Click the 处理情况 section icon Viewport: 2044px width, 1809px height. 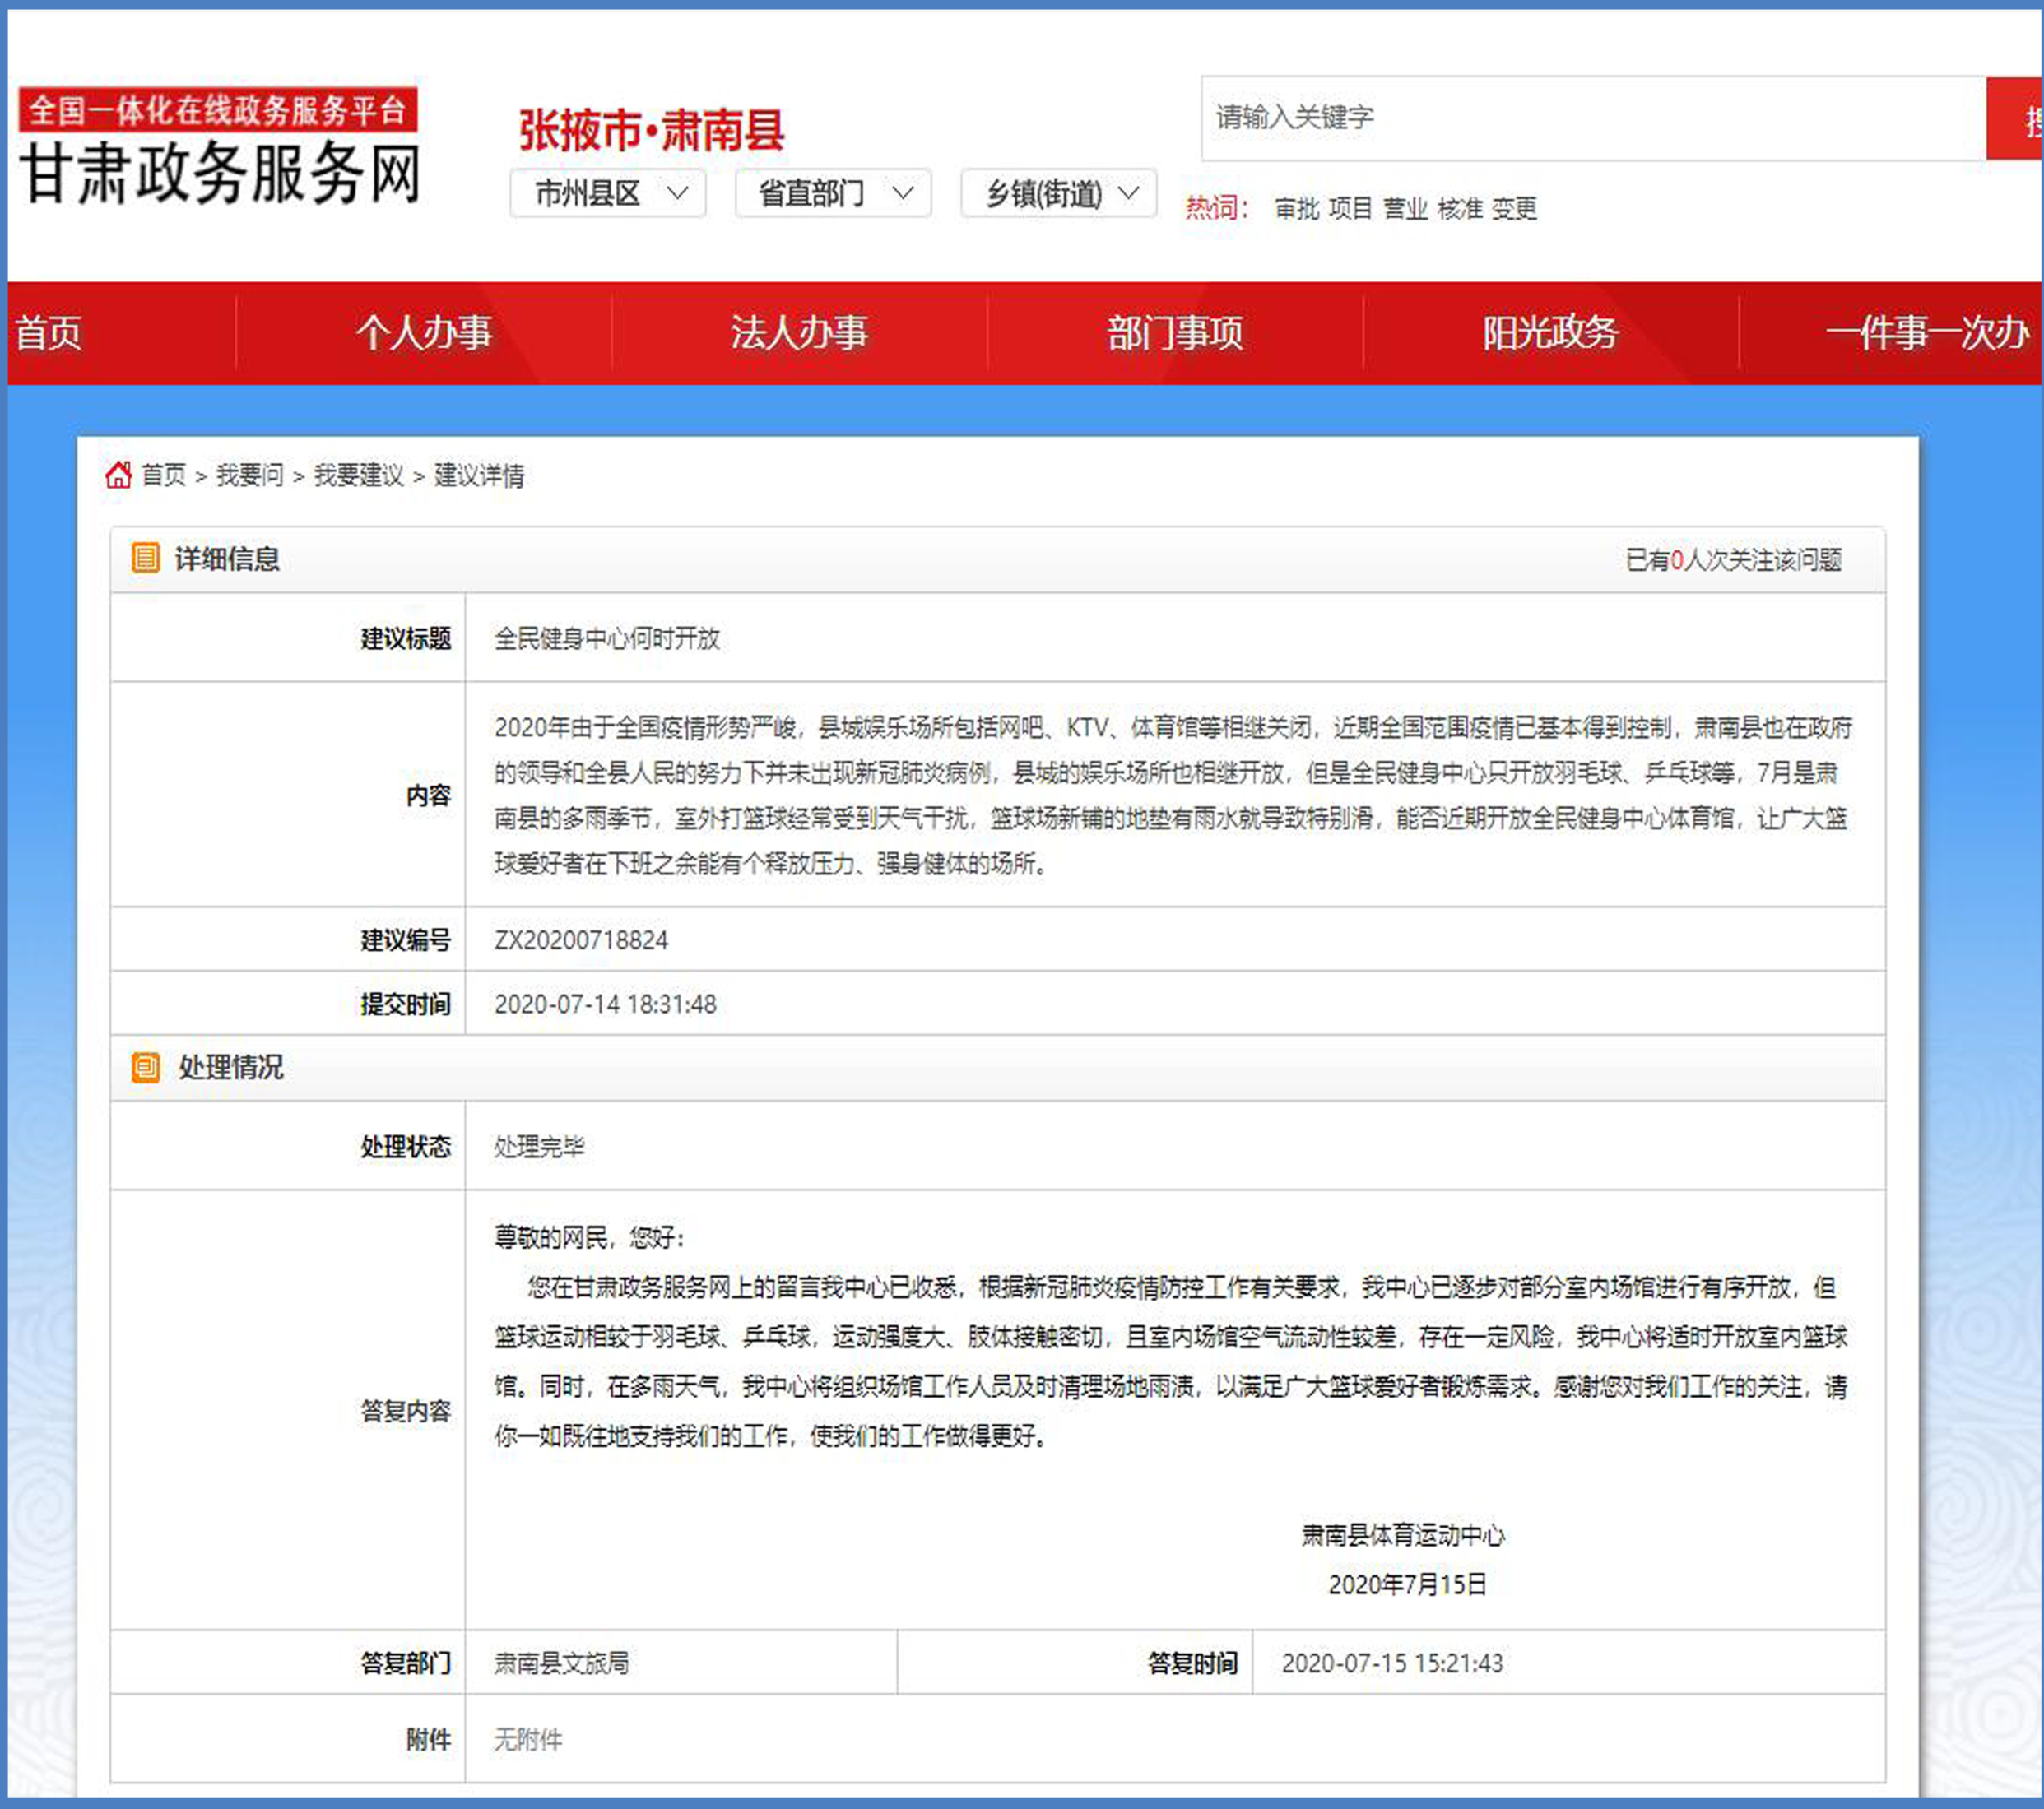point(146,1067)
